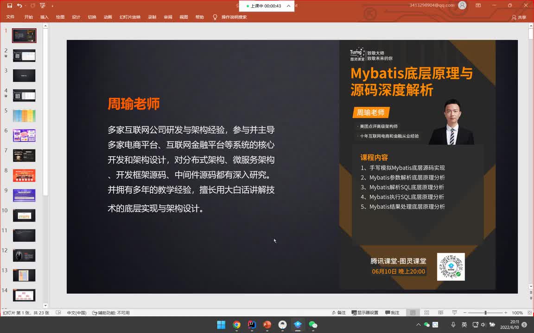Image resolution: width=534 pixels, height=333 pixels.
Task: Undo the last action
Action: point(19,6)
